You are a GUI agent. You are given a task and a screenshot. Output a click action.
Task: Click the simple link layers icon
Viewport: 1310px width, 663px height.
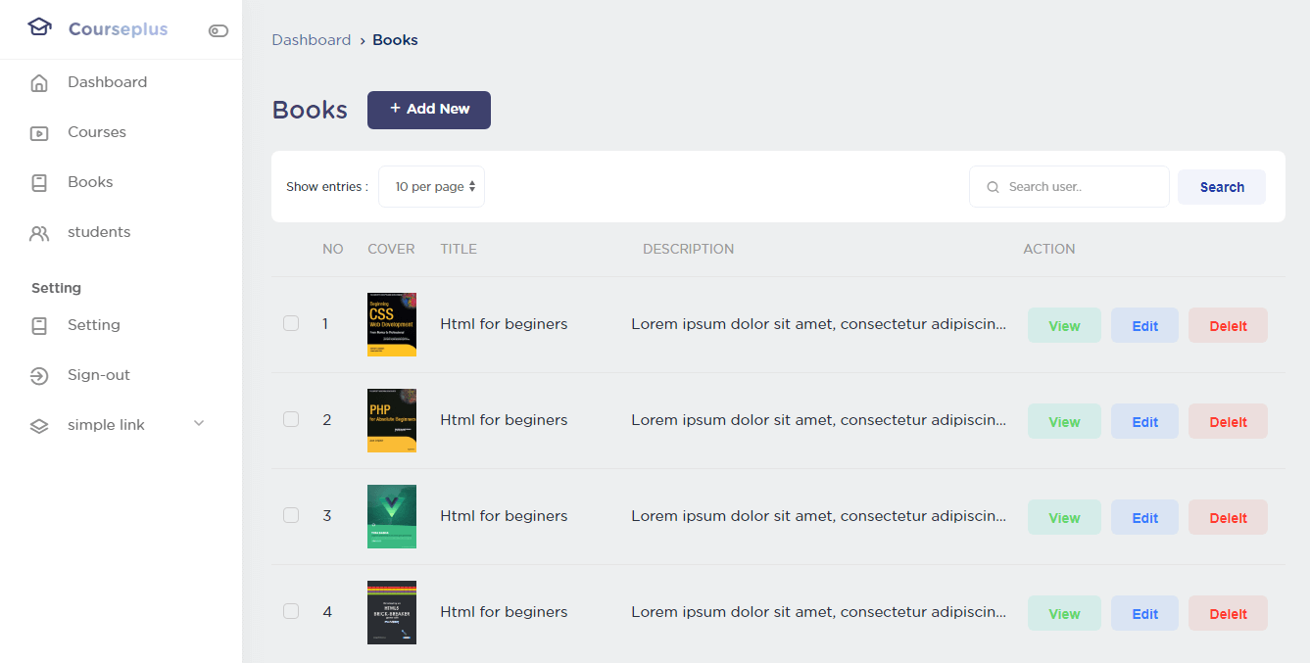[x=39, y=426]
